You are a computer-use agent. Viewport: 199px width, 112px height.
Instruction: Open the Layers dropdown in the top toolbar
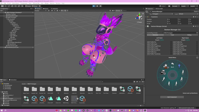click(x=185, y=6)
